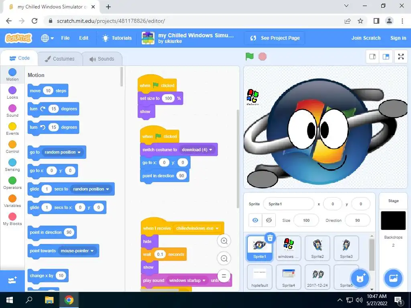Select the windows sprite thumbnail
This screenshot has height=308, width=411.
coord(288,248)
